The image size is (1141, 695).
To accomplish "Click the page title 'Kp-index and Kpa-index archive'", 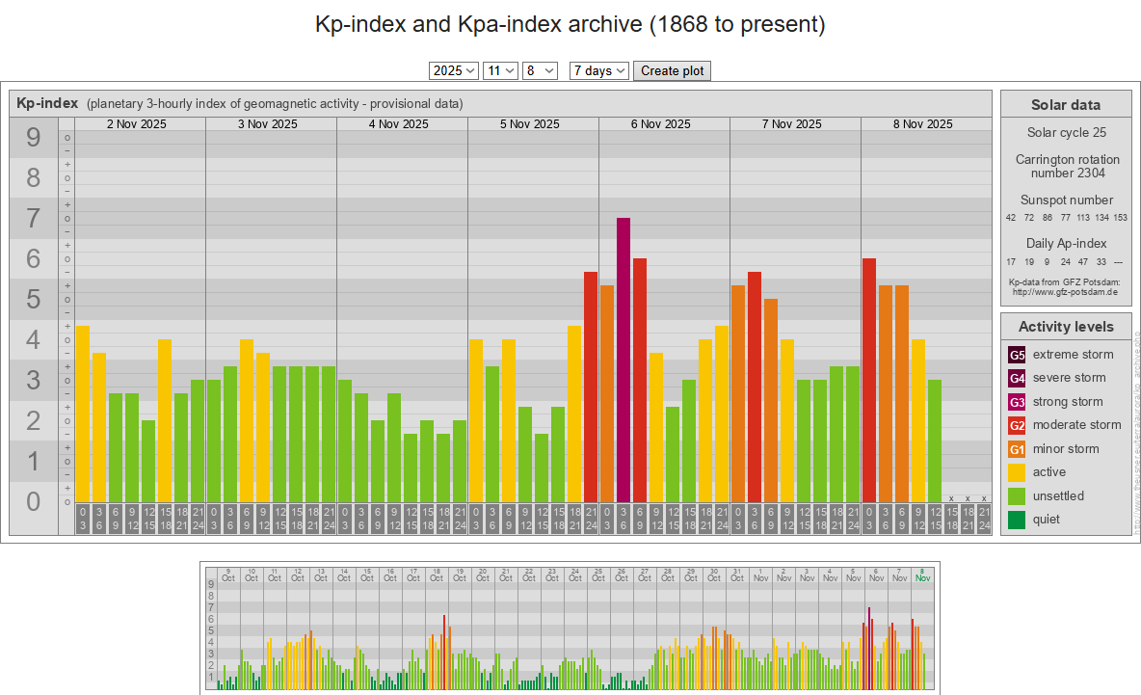I will (x=570, y=24).
